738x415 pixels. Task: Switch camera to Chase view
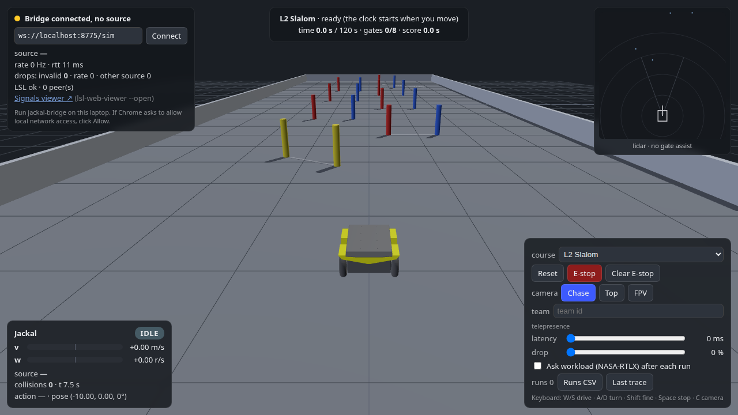[578, 293]
